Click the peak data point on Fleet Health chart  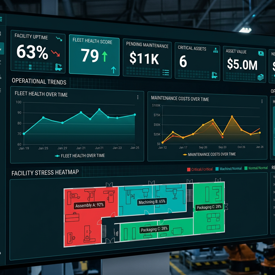pos(99,110)
